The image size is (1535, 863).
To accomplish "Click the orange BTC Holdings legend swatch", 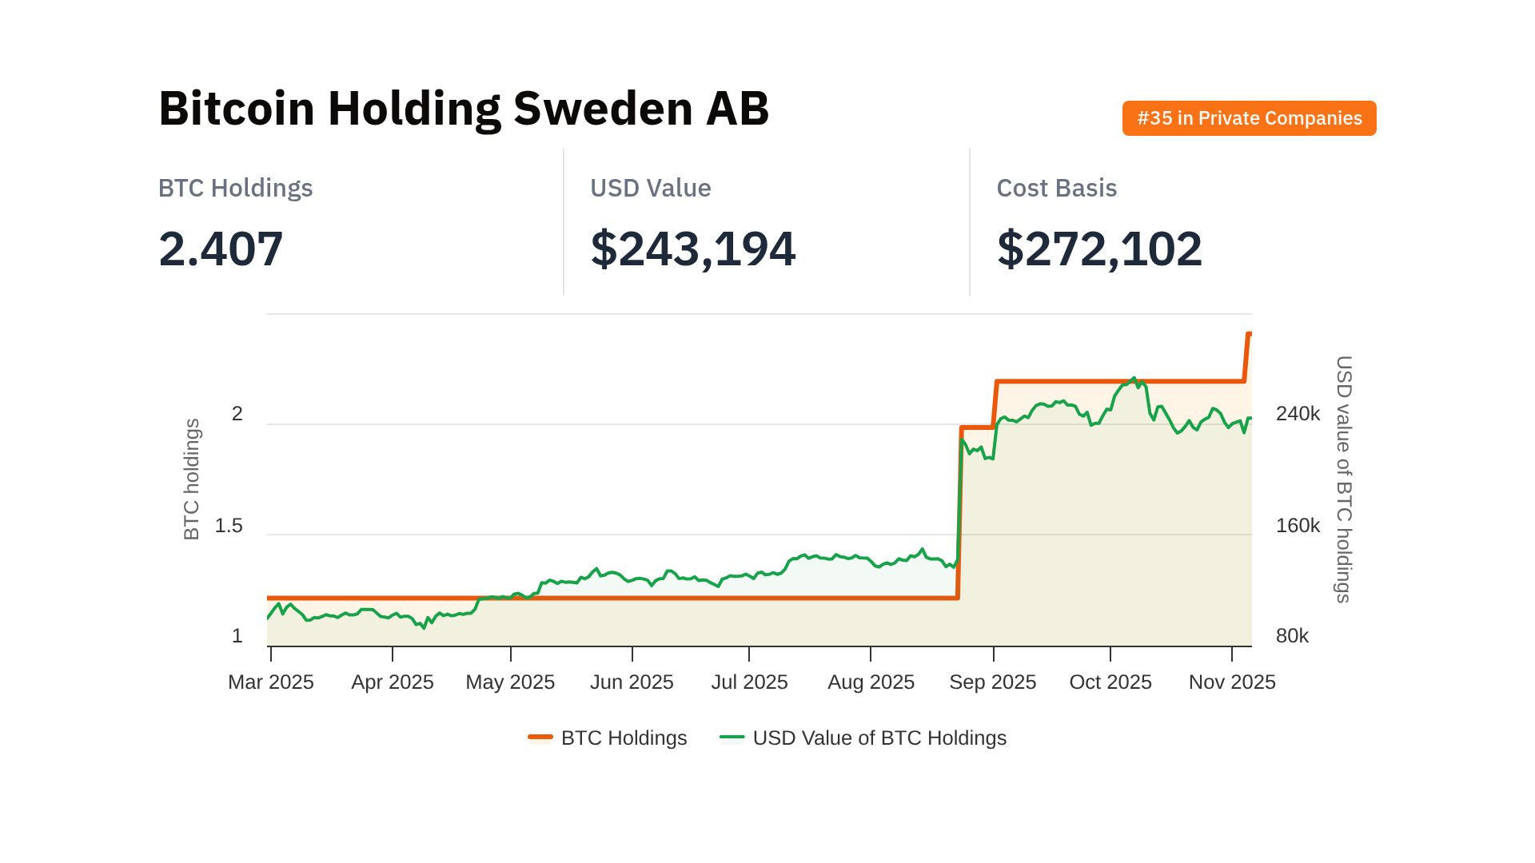I will pos(540,737).
